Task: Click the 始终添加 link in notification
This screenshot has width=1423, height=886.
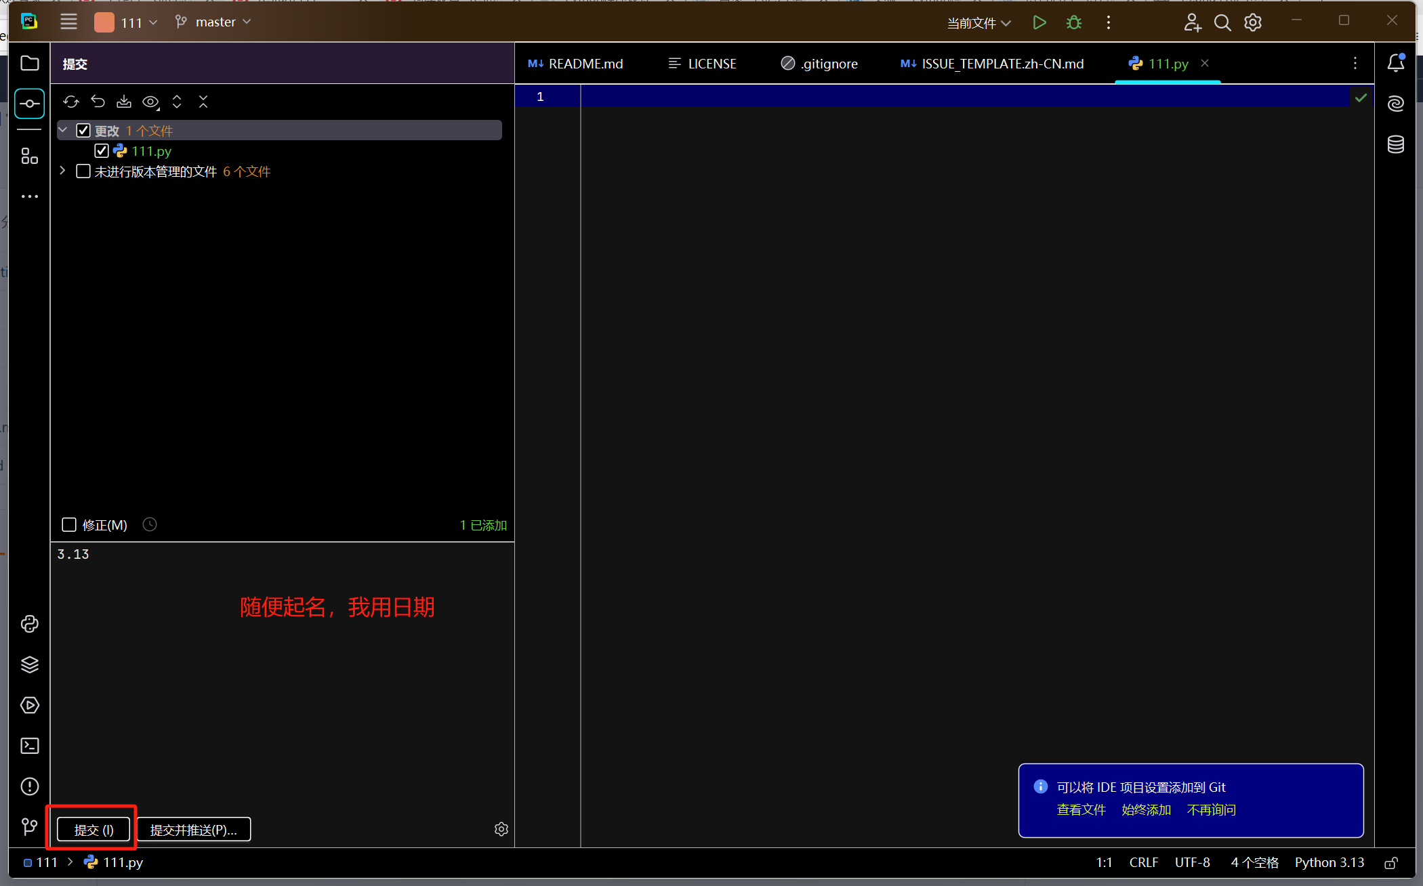Action: (1146, 809)
